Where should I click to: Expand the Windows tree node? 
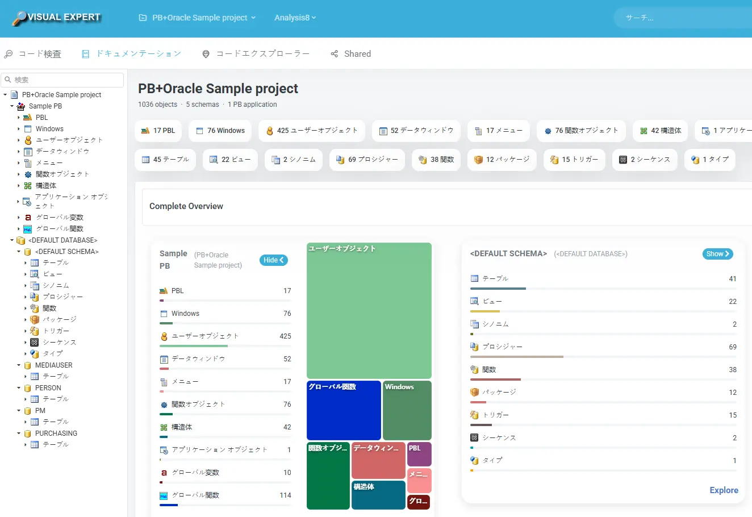(x=19, y=129)
